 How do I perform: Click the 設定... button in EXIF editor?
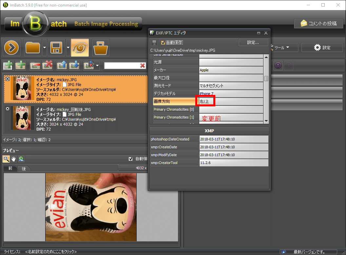(253, 43)
